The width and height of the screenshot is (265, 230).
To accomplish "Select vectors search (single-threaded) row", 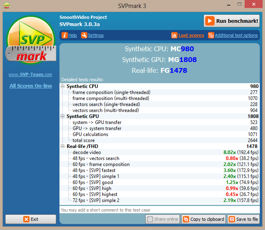I will [x=160, y=104].
